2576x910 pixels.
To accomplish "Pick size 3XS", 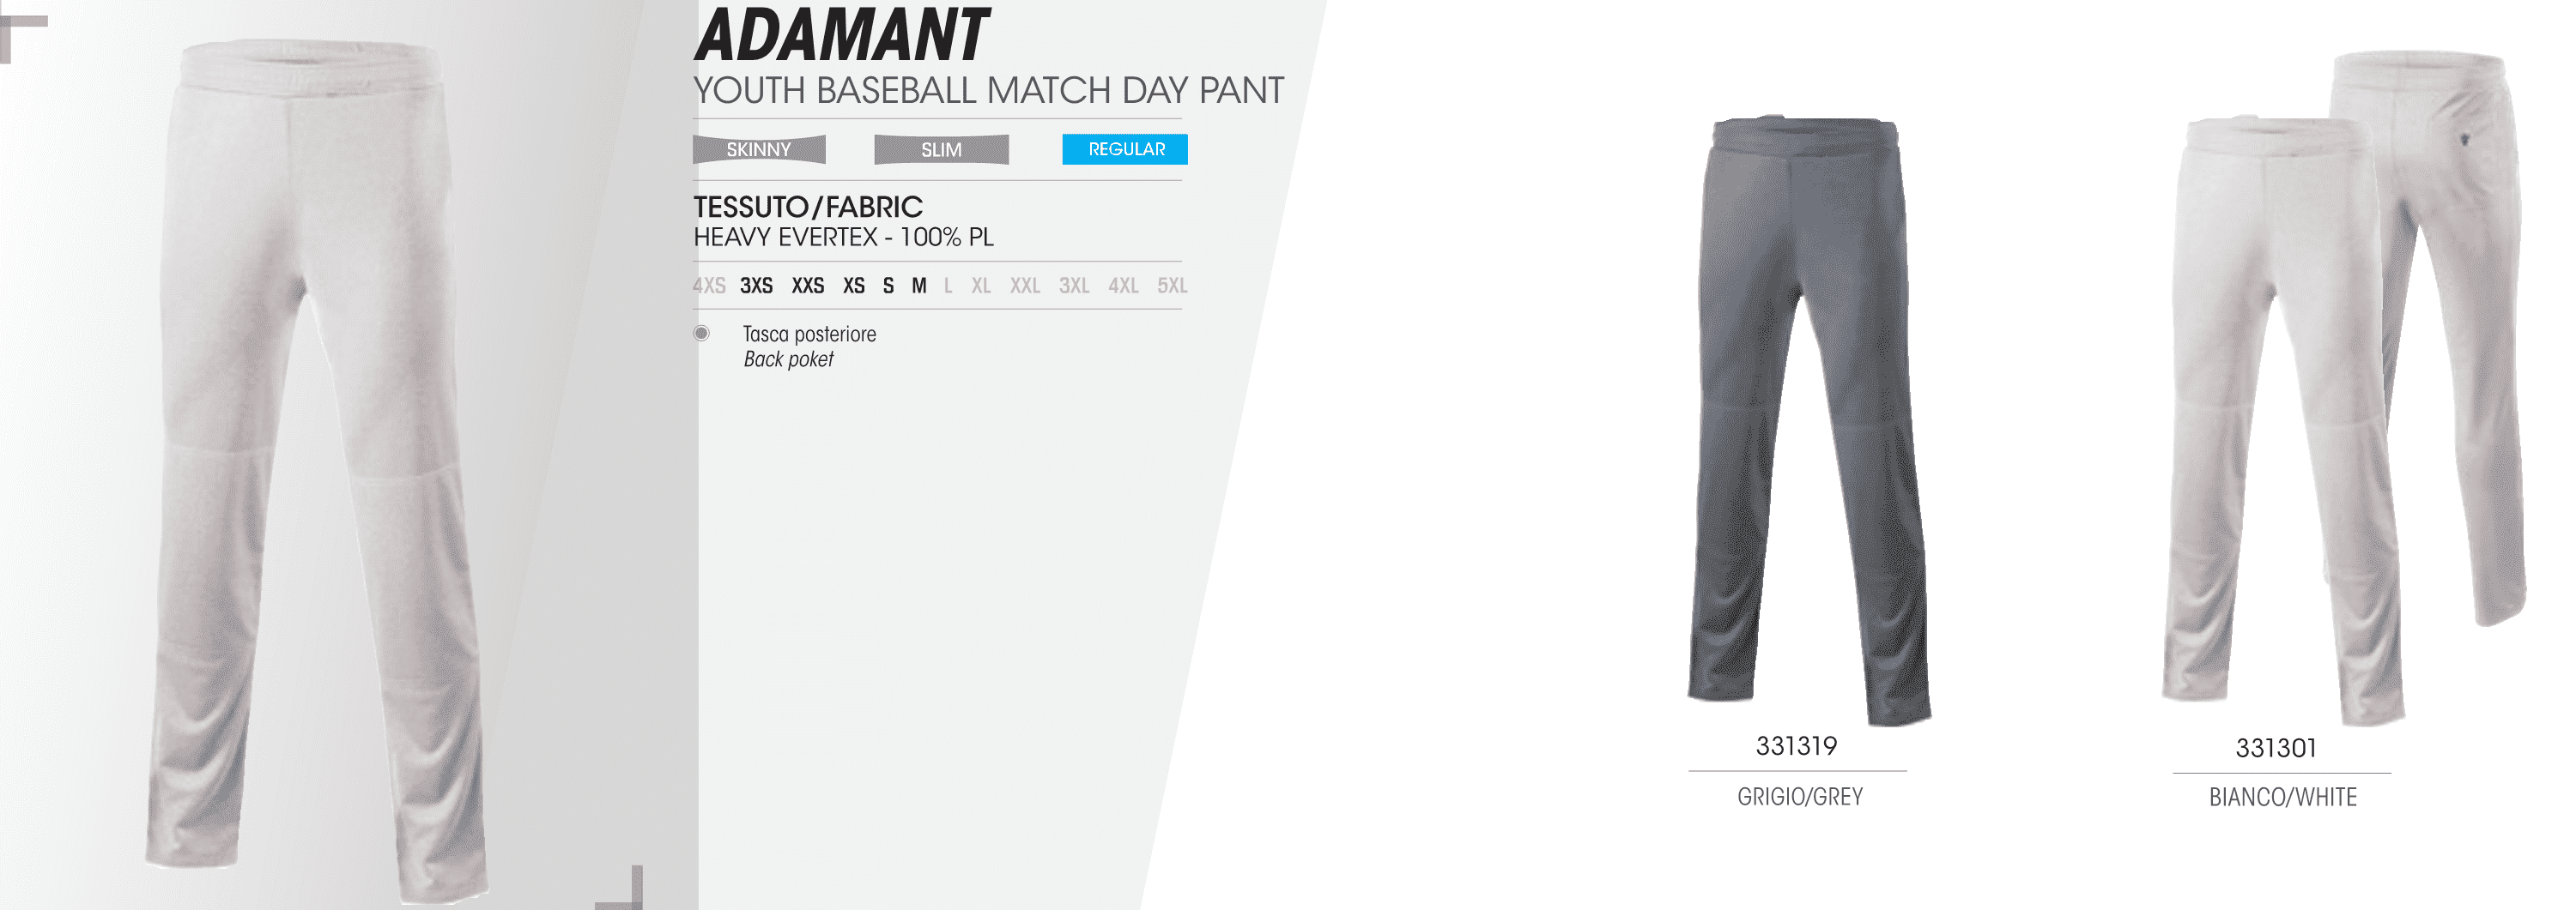I will click(756, 286).
